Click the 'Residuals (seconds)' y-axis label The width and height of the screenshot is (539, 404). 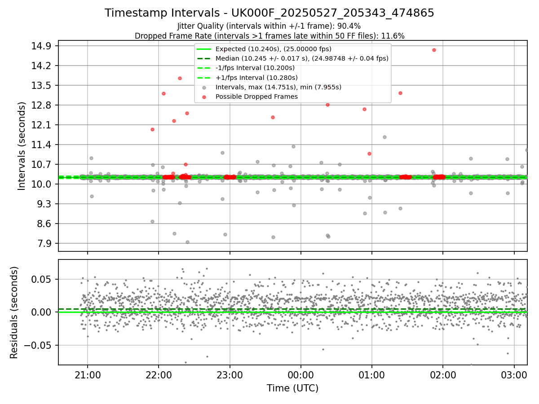pos(14,312)
